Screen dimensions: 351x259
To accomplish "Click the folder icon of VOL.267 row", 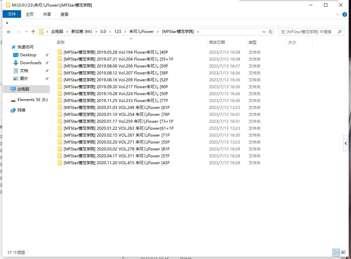I will [x=60, y=135].
